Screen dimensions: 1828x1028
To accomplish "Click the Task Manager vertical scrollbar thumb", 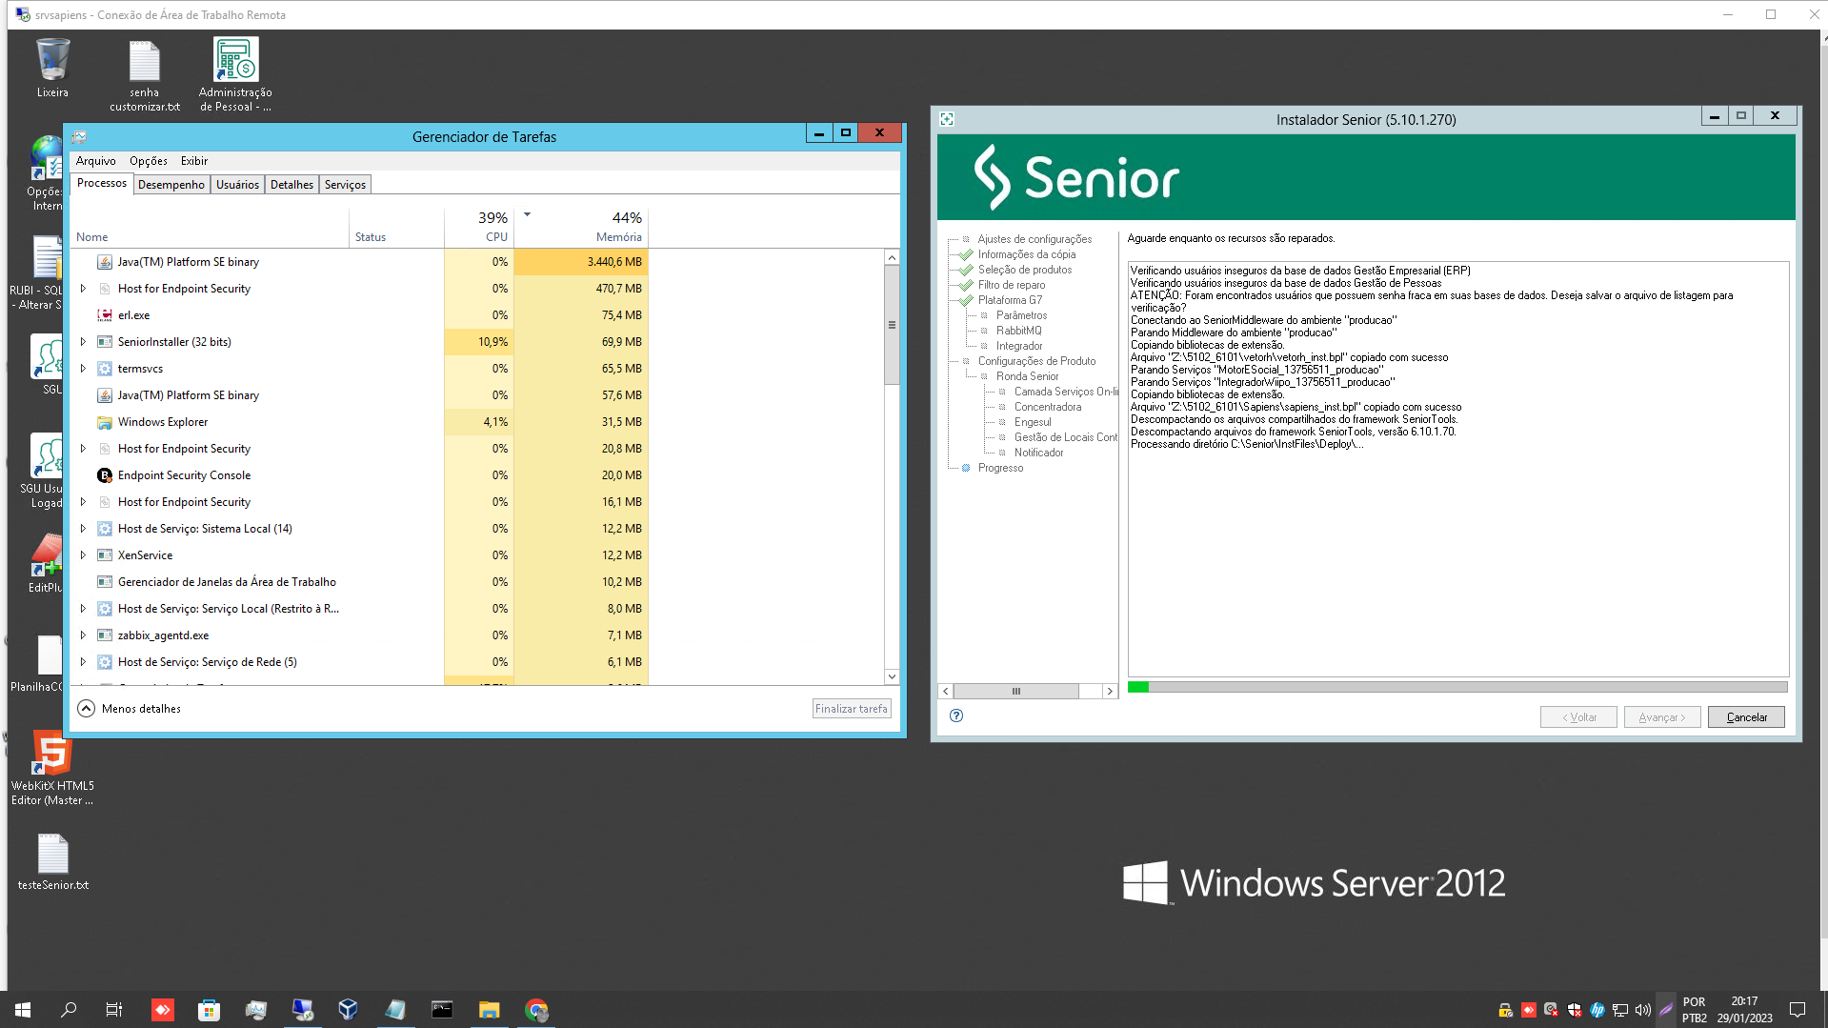I will click(892, 325).
